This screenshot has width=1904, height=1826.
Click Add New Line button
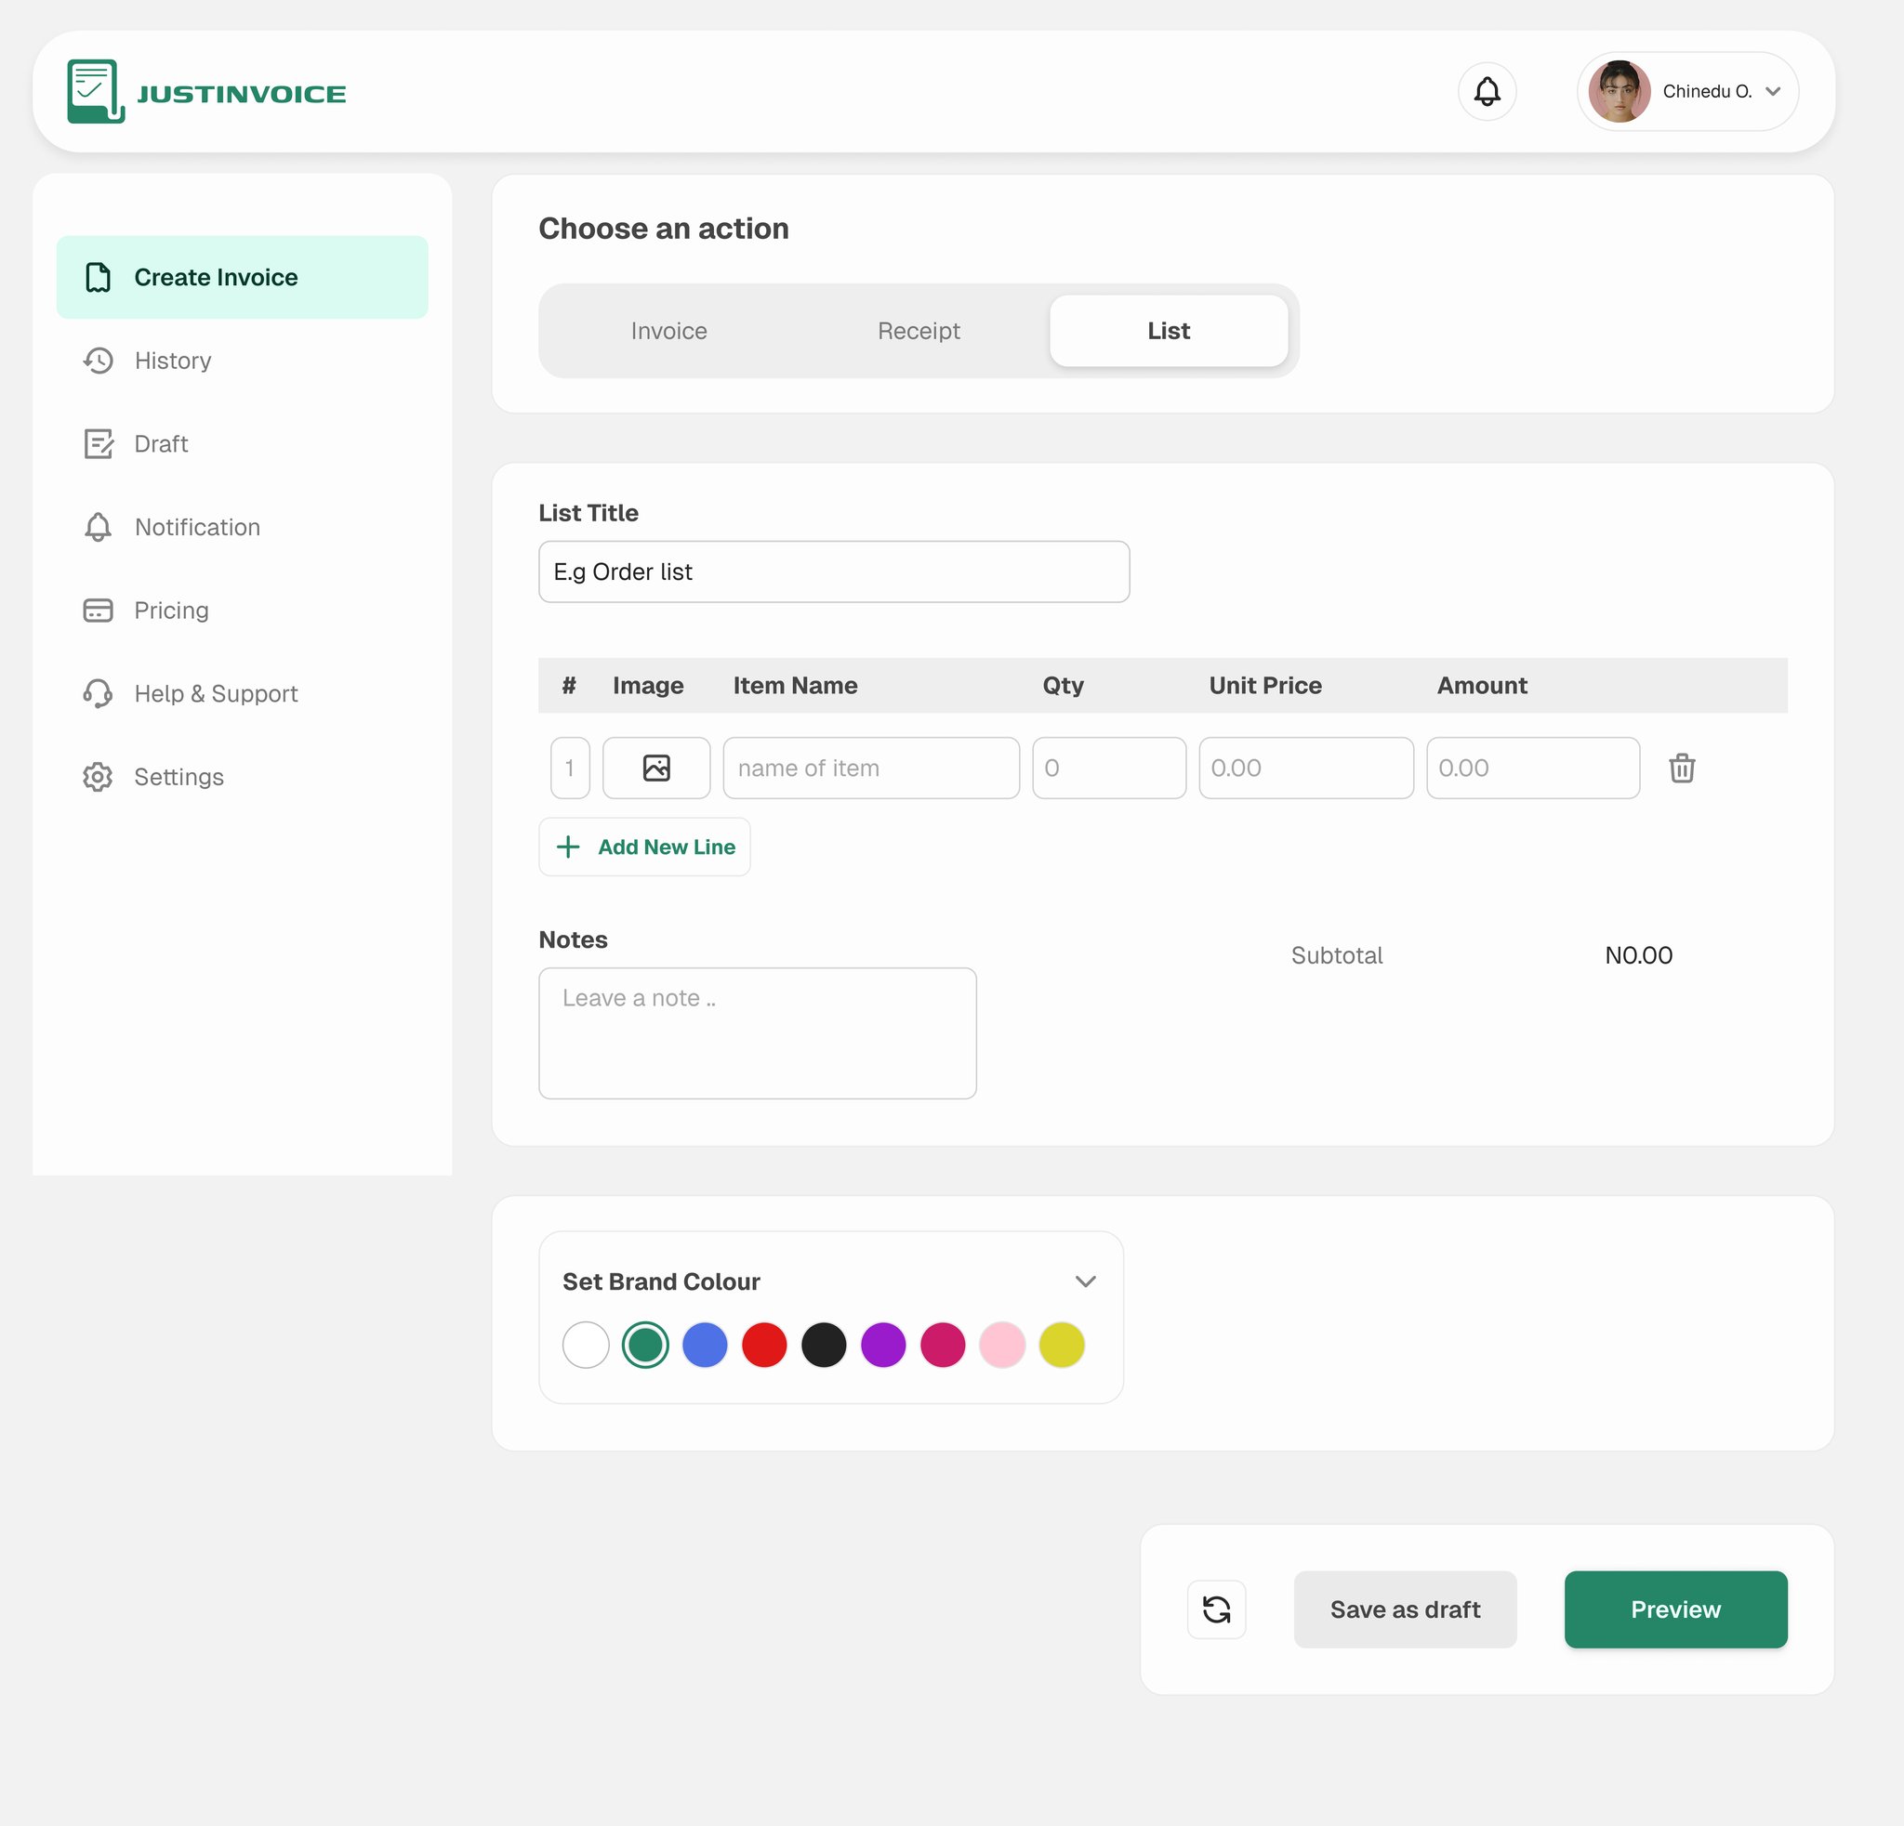click(x=644, y=847)
